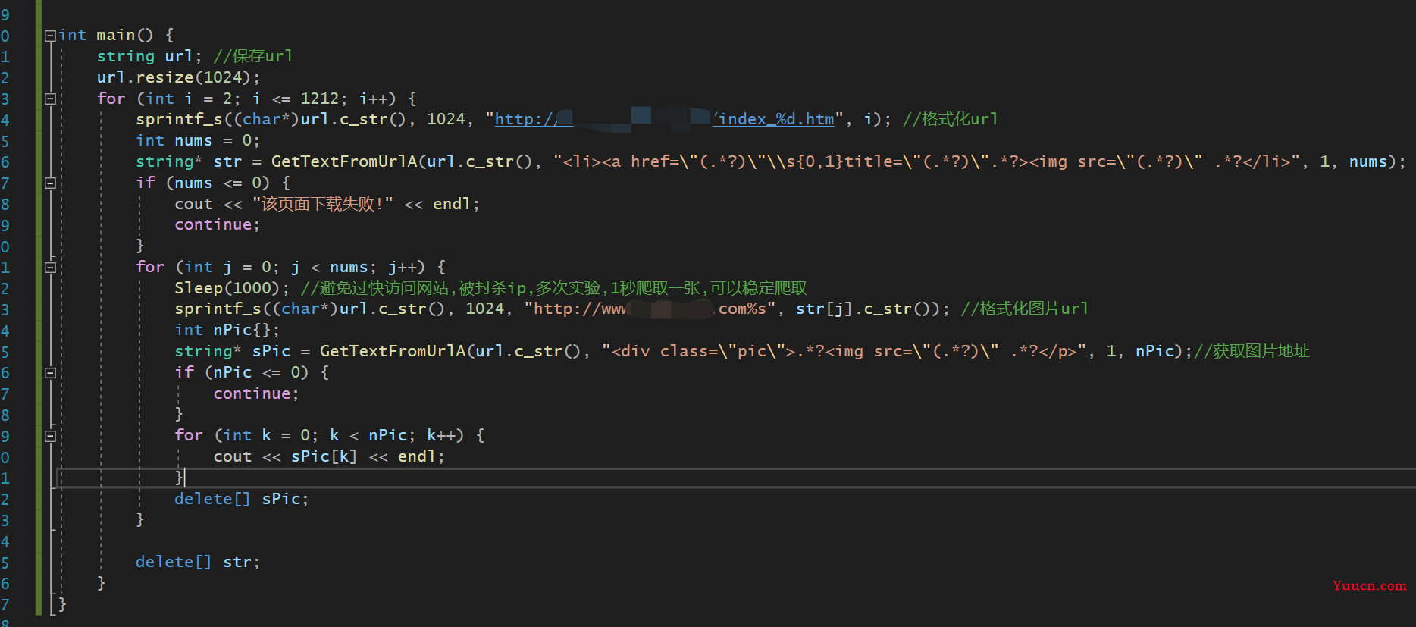Collapse the int main() function block

click(50, 36)
